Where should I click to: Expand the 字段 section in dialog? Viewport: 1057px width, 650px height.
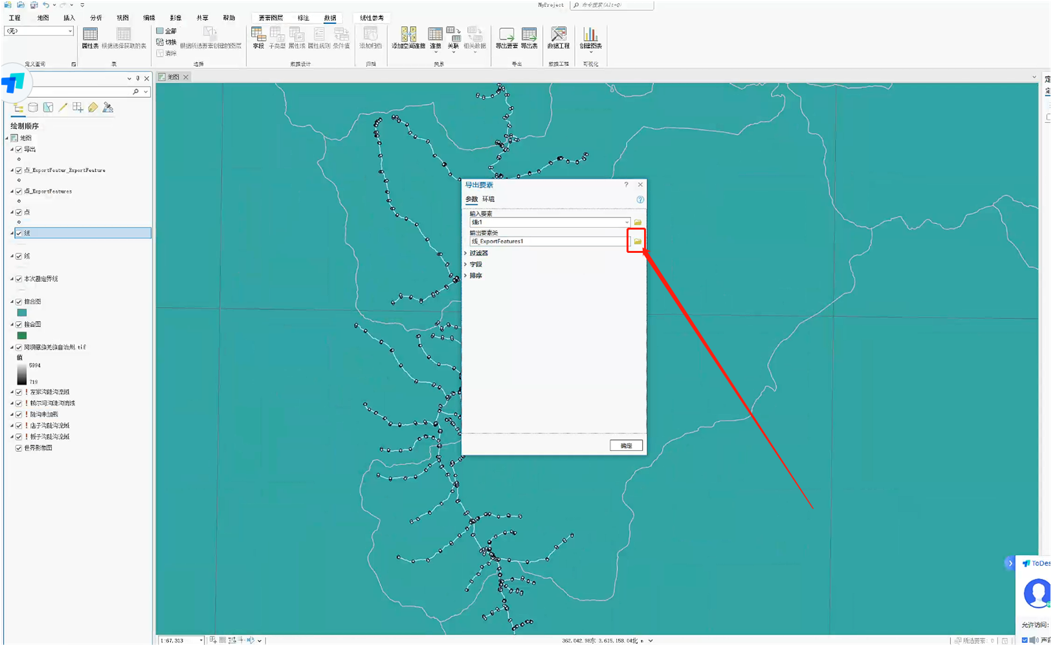465,265
